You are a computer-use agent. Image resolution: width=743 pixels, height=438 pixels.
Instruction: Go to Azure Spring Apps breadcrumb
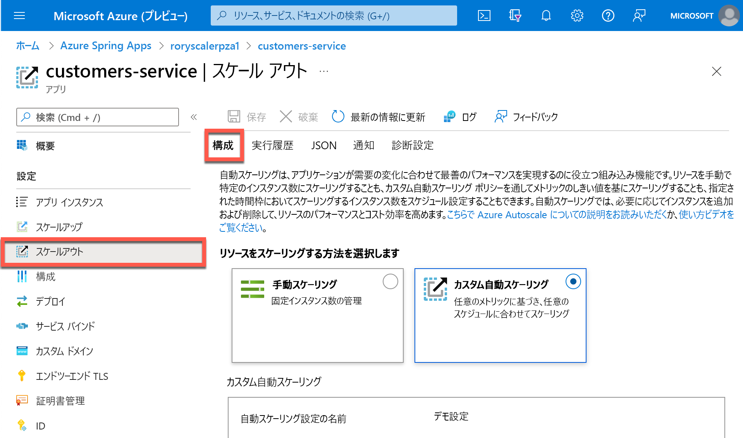(106, 46)
